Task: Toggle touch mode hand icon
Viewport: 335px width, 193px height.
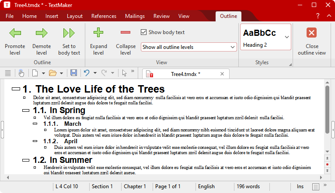Action: click(21, 73)
